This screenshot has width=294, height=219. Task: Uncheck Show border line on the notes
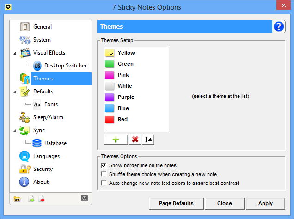(104, 165)
